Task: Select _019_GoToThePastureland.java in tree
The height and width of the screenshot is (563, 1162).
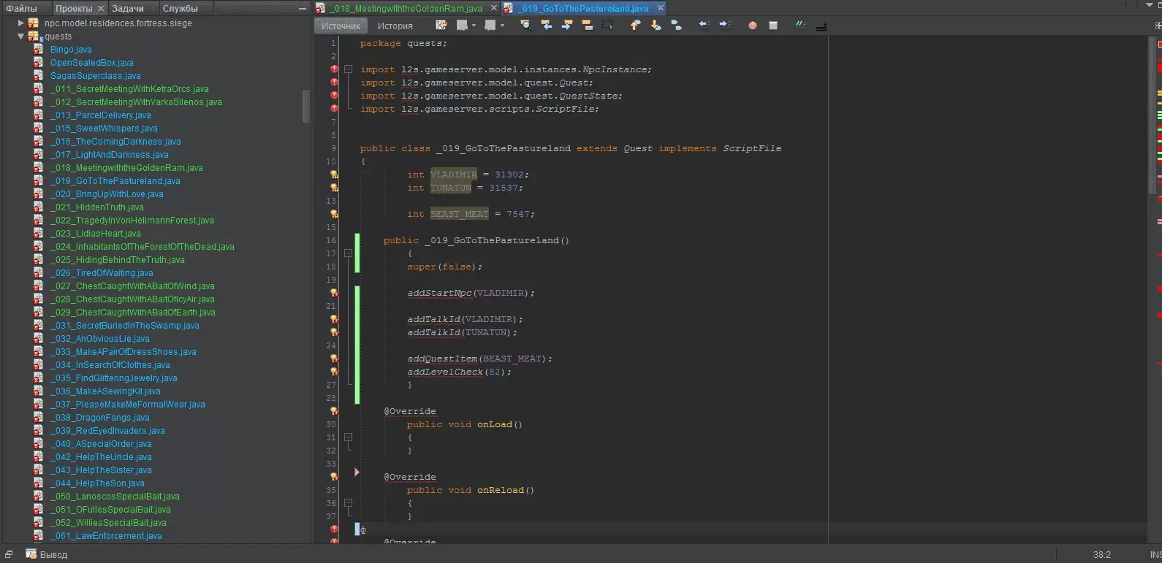Action: (115, 181)
